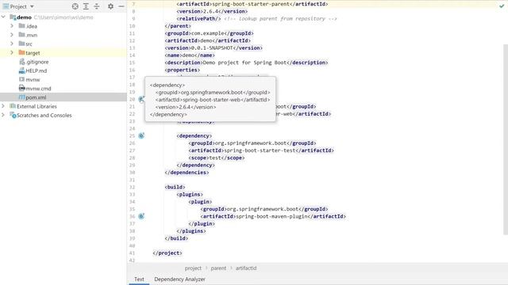The height and width of the screenshot is (285, 508).
Task: Click 'spring-boot-starter-parent' artifactId text
Action: click(x=251, y=4)
